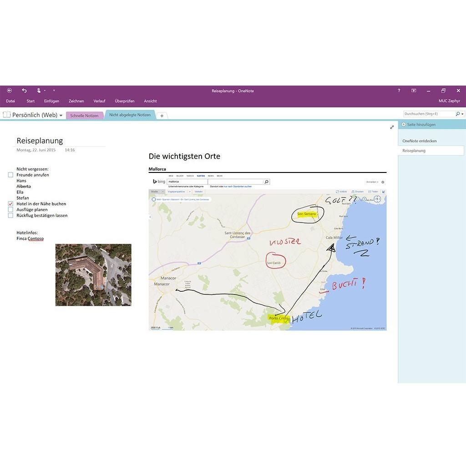Open the Ansicht ribbon tab
466x466 pixels.
pyautogui.click(x=150, y=101)
